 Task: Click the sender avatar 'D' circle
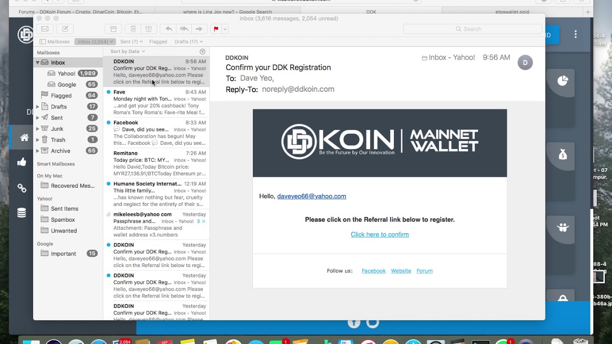click(525, 63)
